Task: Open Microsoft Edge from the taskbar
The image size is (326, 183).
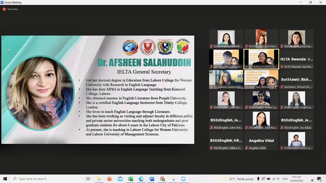Action: [x=141, y=179]
